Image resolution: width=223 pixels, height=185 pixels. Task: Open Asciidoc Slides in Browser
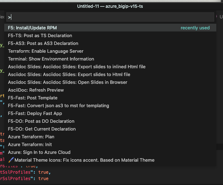coord(68,82)
